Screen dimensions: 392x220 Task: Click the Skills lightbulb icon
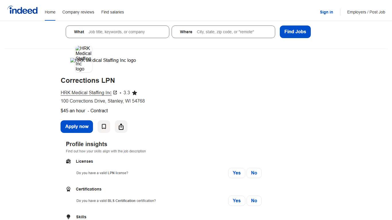[x=68, y=217]
